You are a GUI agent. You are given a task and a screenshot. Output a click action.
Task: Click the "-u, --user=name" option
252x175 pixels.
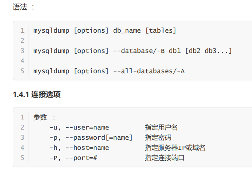pos(79,127)
